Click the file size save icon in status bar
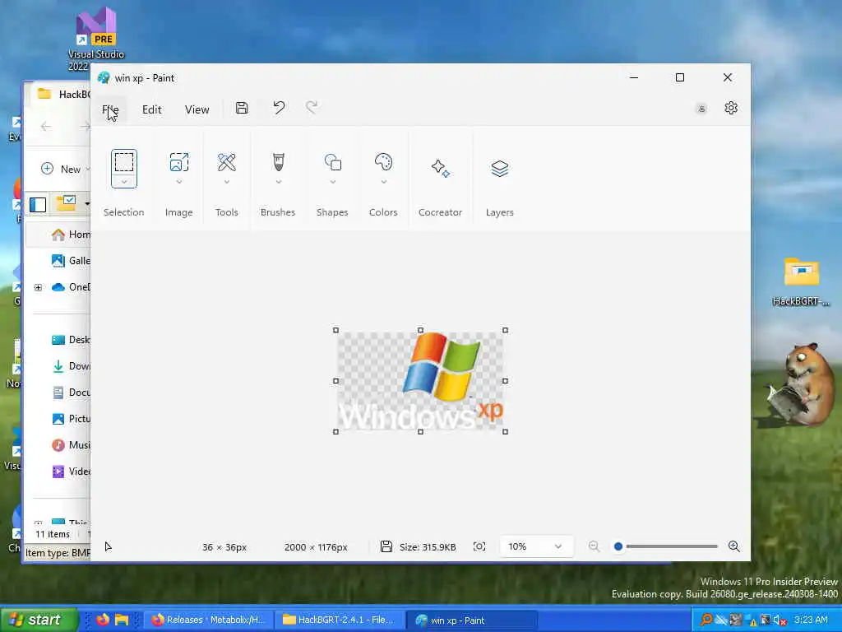Viewport: 842px width, 632px height. click(x=386, y=546)
